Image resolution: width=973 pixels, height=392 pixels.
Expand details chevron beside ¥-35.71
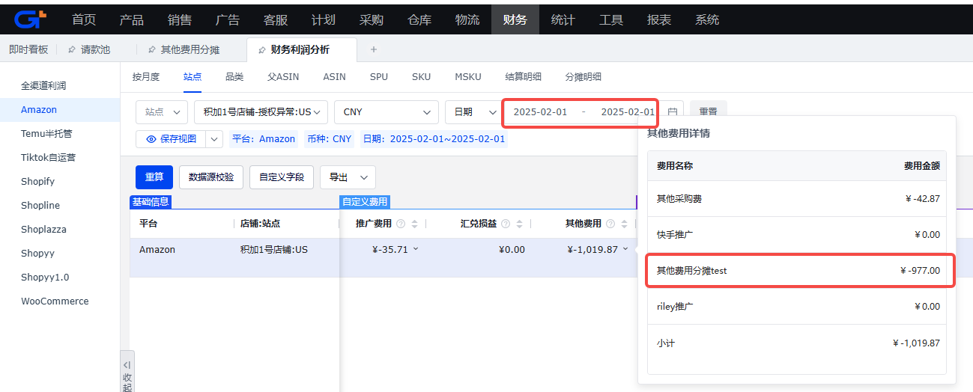(x=416, y=249)
